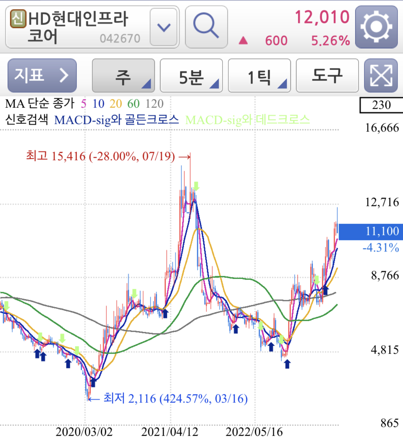The width and height of the screenshot is (403, 442).
Task: Click the green dead-cross arrow near the peak
Action: pos(196,186)
